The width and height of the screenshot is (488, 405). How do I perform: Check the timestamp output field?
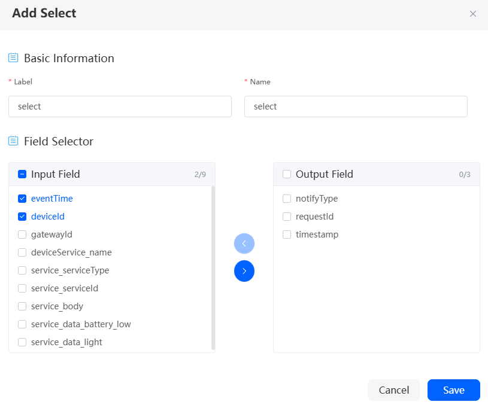[287, 235]
